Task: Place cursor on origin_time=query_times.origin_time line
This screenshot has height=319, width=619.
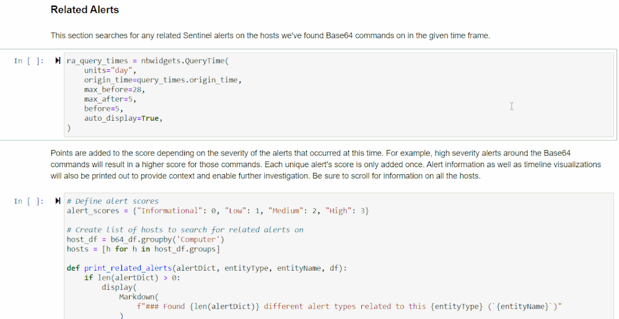Action: (x=162, y=80)
